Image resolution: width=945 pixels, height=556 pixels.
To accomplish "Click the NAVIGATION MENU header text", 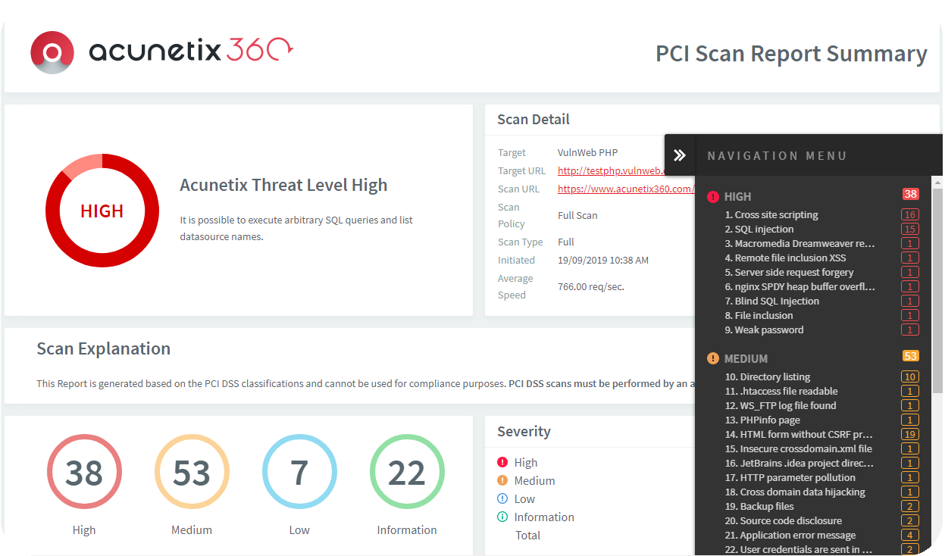I will (x=777, y=155).
